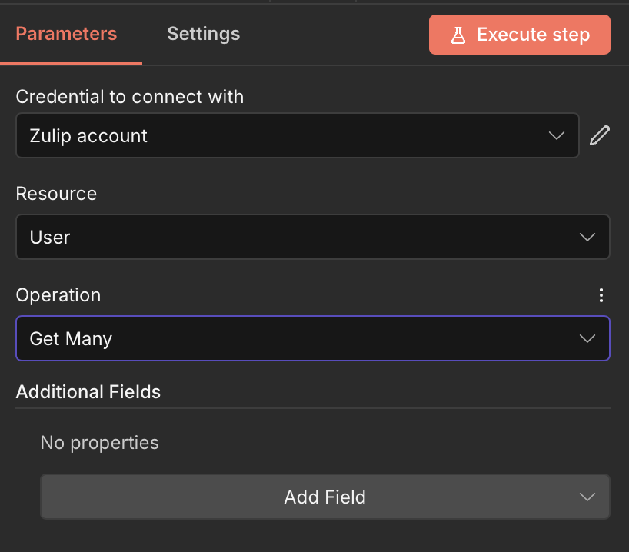
Task: Expand the Resource dropdown showing User
Action: 313,237
